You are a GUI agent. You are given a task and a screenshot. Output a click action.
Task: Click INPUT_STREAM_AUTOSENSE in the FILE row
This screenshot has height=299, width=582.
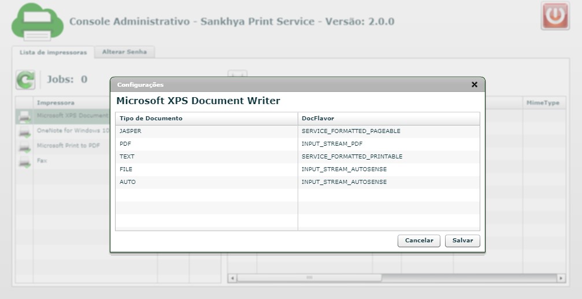pos(388,169)
